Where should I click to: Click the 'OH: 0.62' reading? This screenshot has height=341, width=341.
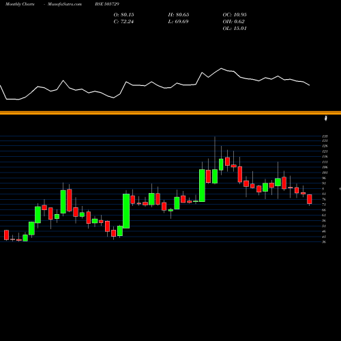(233, 22)
